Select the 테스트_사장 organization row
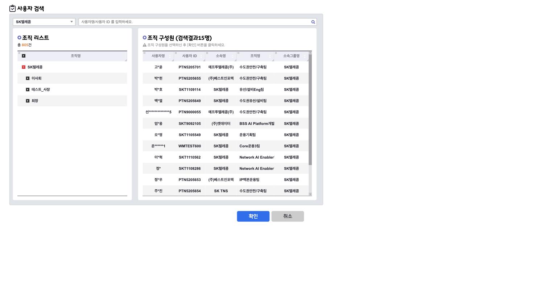 pyautogui.click(x=72, y=89)
